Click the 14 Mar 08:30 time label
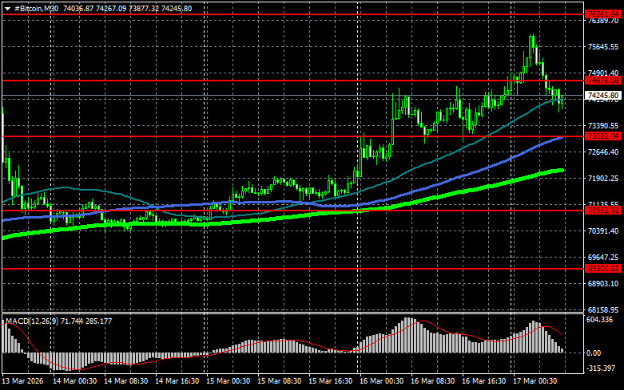The width and height of the screenshot is (624, 390). (x=125, y=381)
